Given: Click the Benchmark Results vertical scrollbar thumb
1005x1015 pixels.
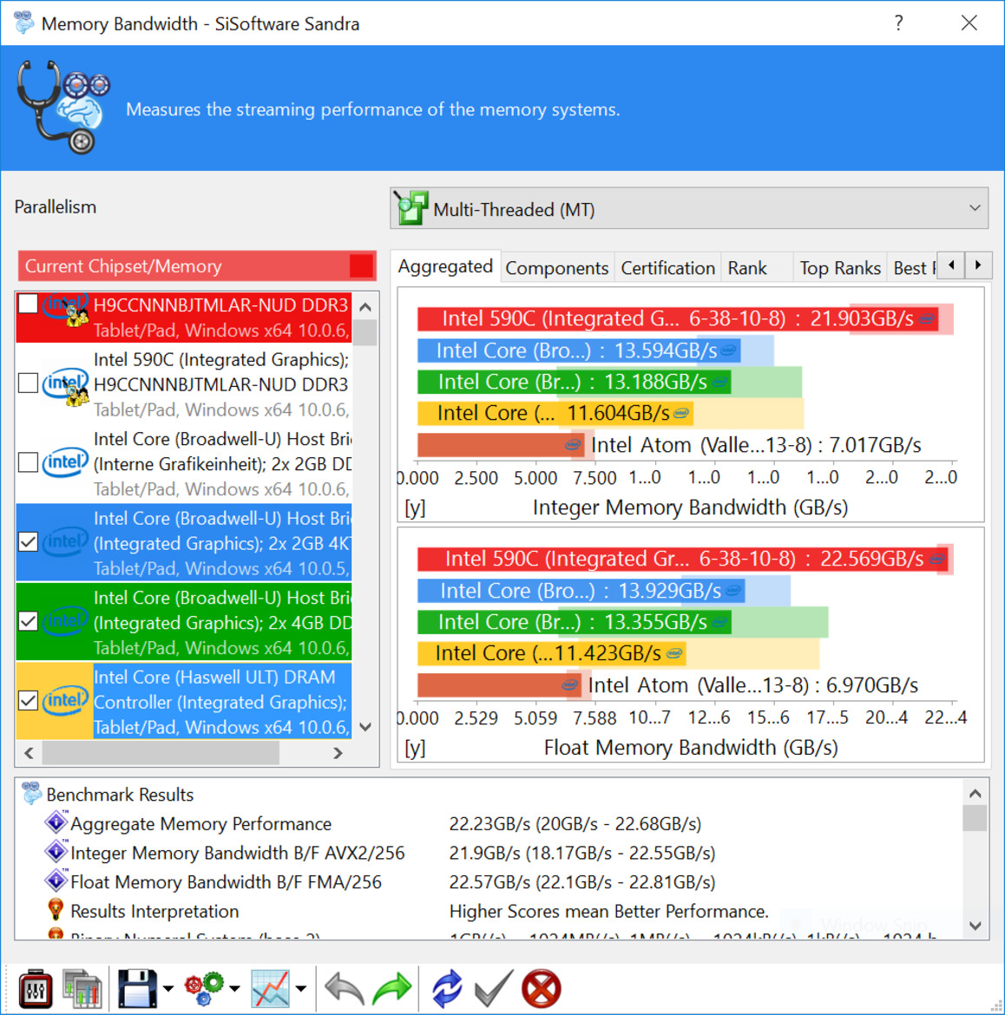Looking at the screenshot, I should tap(975, 817).
